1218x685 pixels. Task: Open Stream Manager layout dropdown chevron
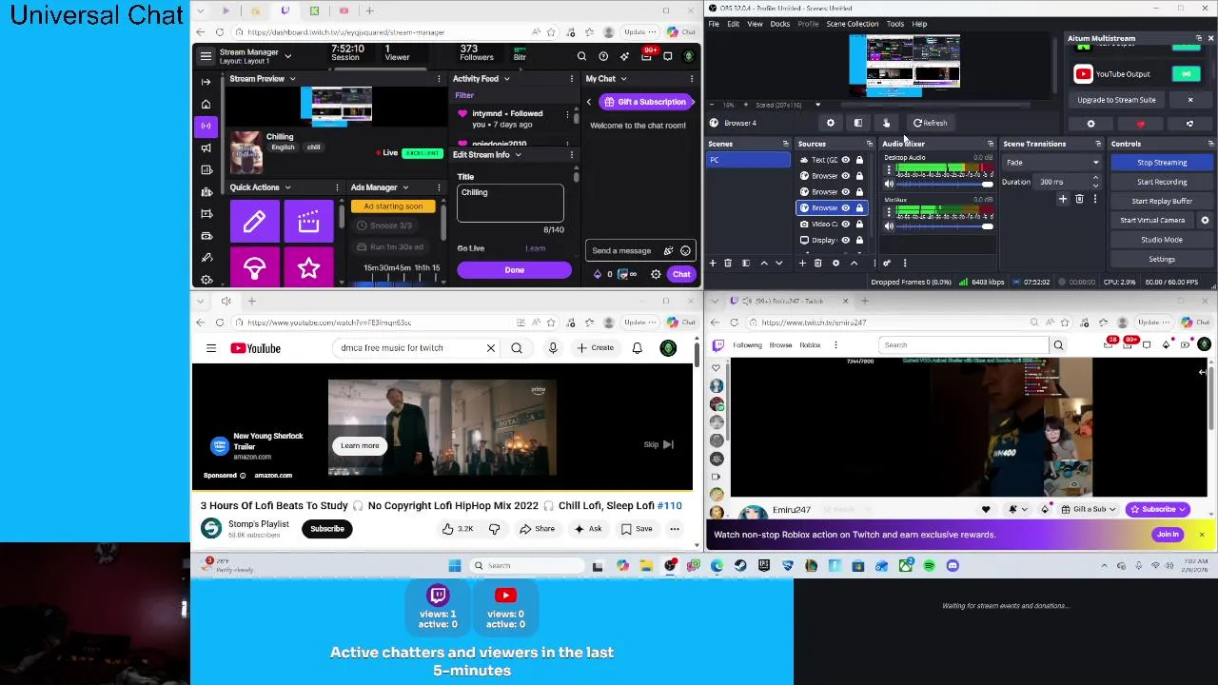click(x=288, y=56)
